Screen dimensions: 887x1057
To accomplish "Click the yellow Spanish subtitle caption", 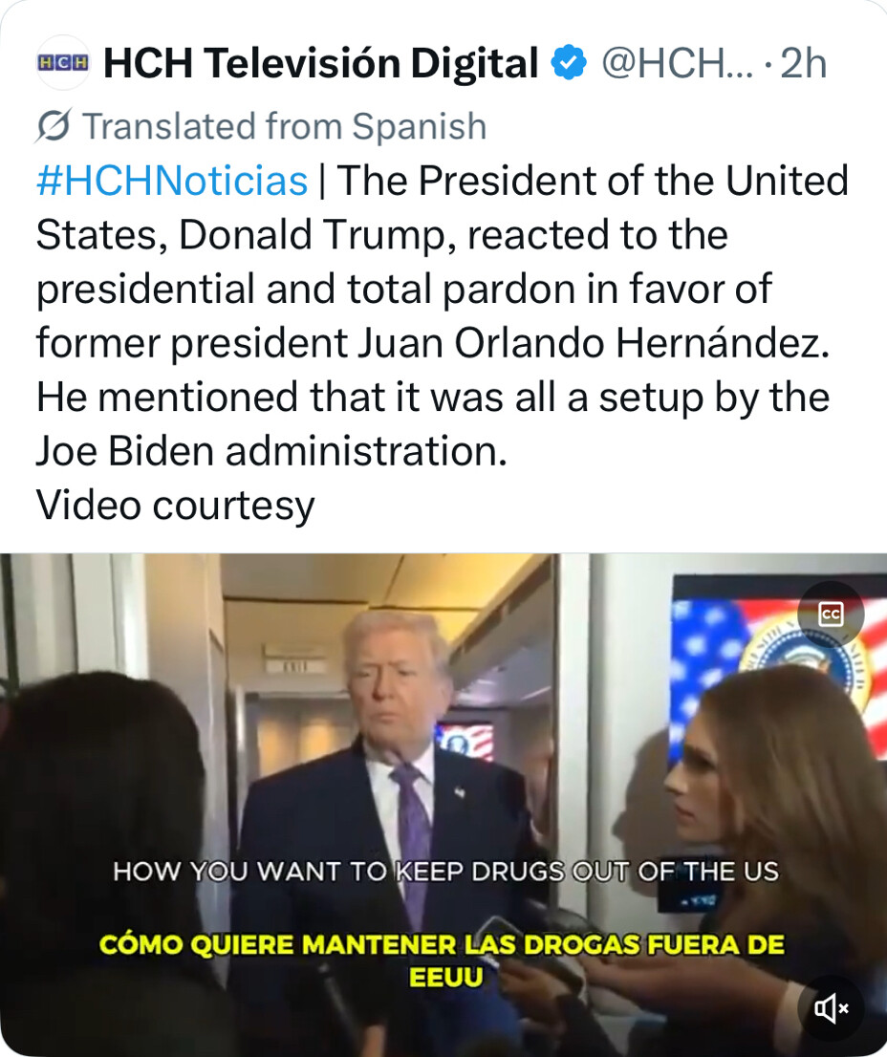I will pos(443,960).
